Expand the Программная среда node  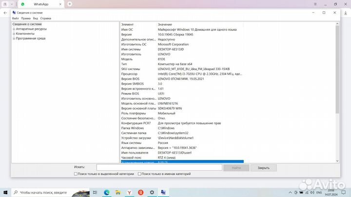[x=14, y=38]
